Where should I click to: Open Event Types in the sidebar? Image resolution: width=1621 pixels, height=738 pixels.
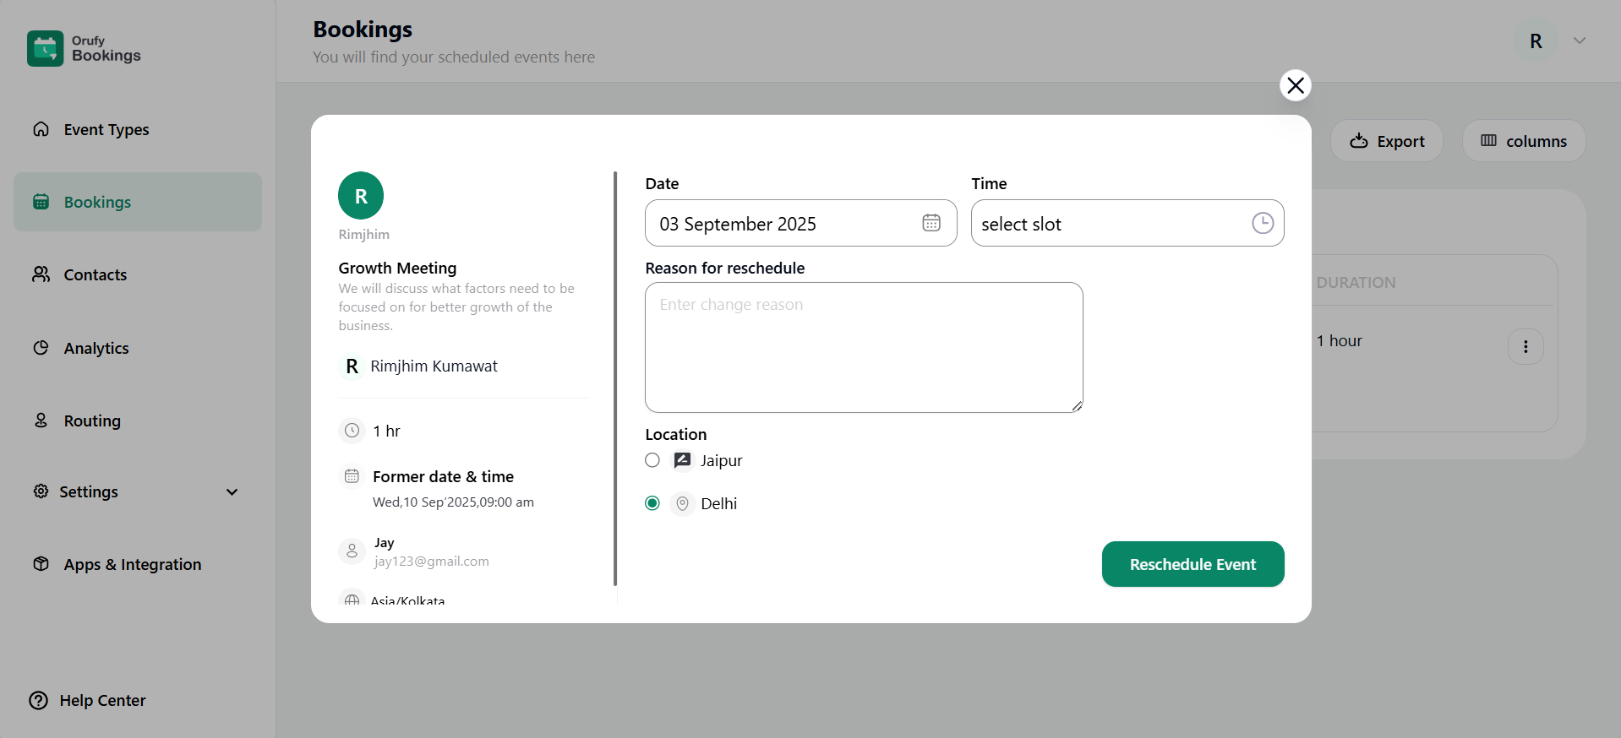click(106, 129)
